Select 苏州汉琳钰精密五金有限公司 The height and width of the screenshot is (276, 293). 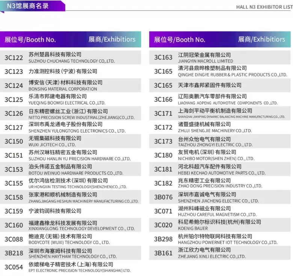point(63,152)
